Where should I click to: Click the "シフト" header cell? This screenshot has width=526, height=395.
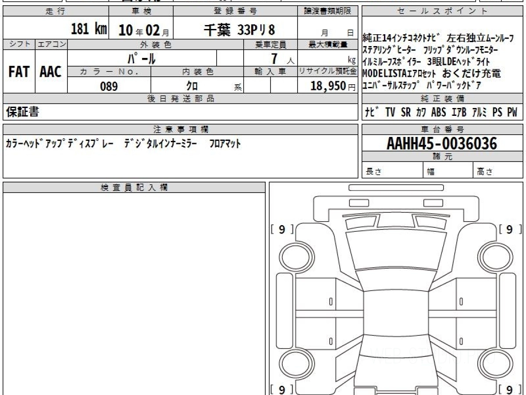(19, 44)
